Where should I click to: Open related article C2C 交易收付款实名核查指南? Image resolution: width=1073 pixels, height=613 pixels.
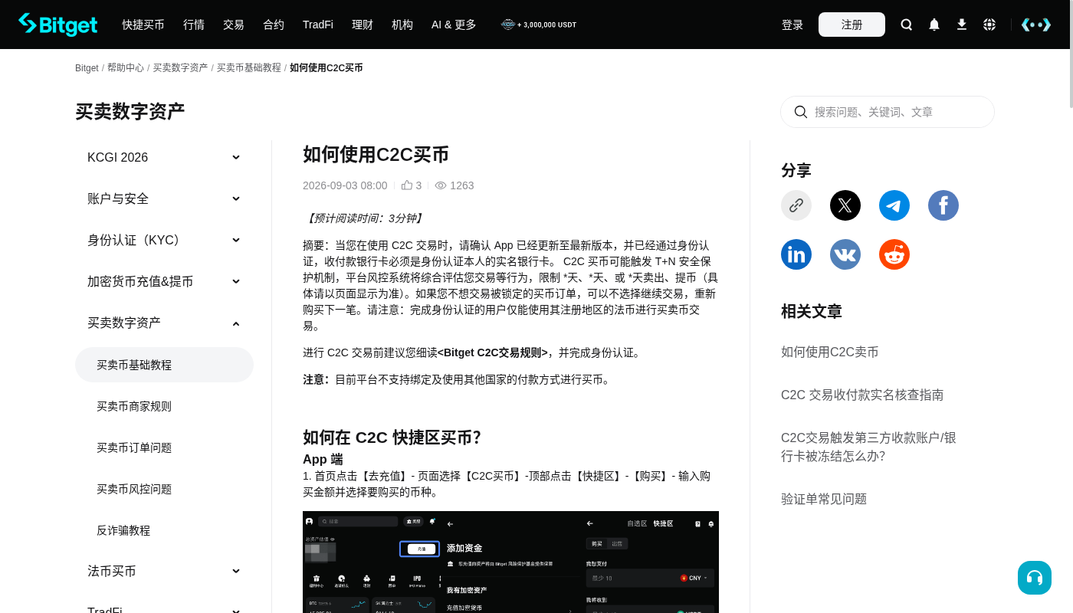[862, 395]
